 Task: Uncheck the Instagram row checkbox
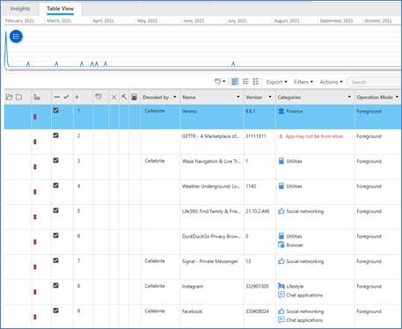click(x=55, y=286)
